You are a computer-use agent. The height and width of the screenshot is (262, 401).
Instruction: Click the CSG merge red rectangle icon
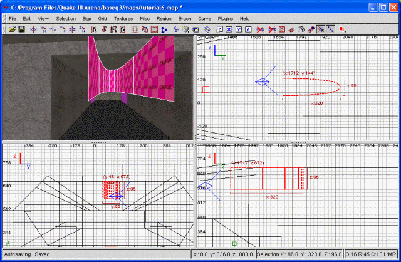tap(154, 29)
